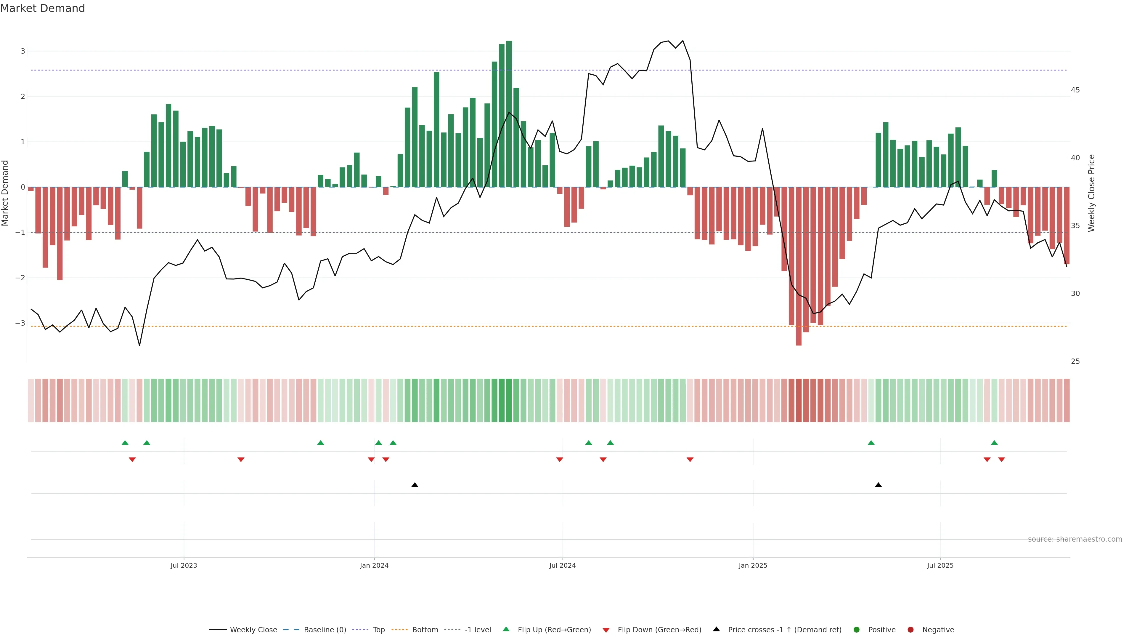This screenshot has width=1137, height=640.
Task: Click the green Positive circle in the legend
Action: (856, 629)
